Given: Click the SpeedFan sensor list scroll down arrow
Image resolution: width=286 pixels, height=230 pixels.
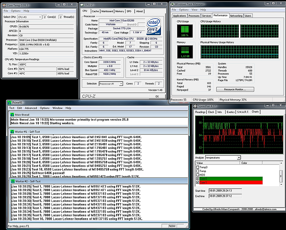Looking at the screenshot, I should click(x=281, y=184).
